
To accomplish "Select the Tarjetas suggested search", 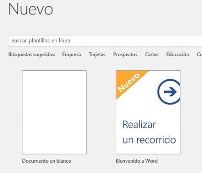I will pyautogui.click(x=97, y=55).
